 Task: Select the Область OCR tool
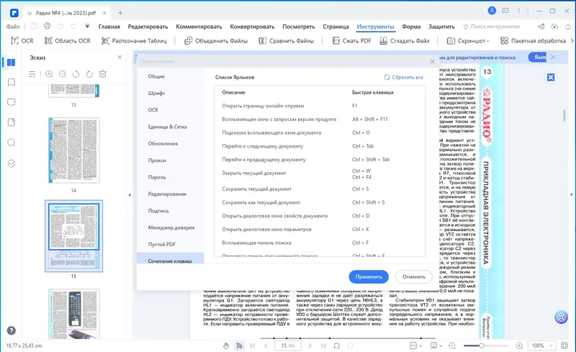pos(67,41)
